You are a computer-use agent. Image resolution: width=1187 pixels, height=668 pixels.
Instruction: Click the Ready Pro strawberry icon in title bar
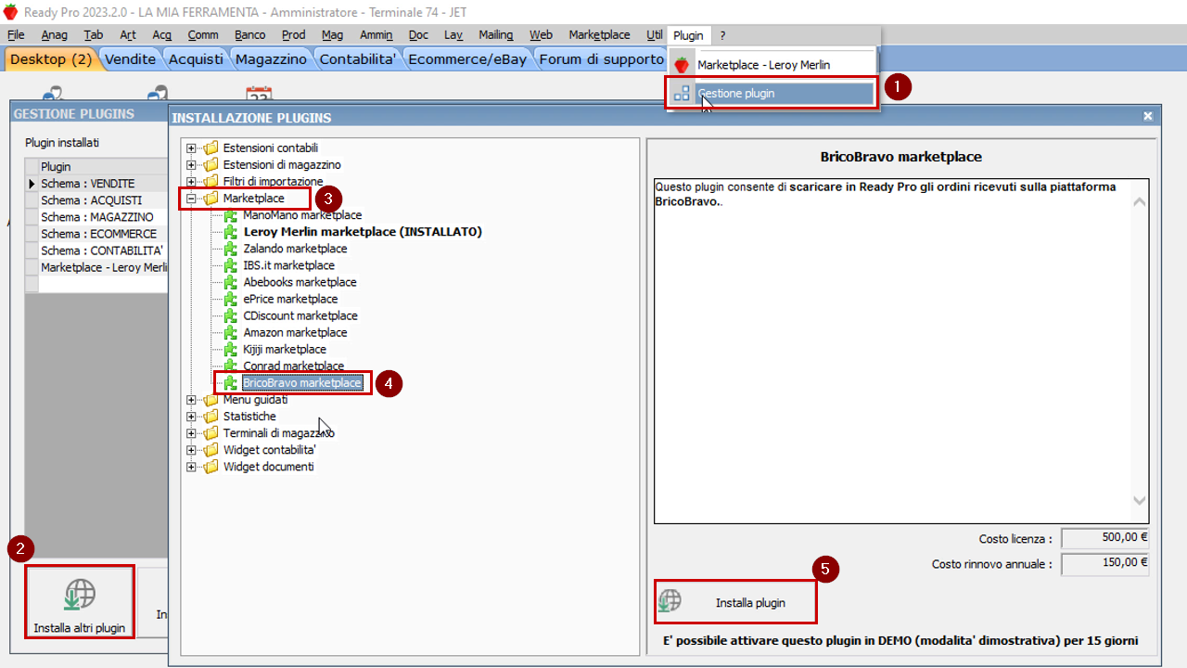click(x=9, y=8)
